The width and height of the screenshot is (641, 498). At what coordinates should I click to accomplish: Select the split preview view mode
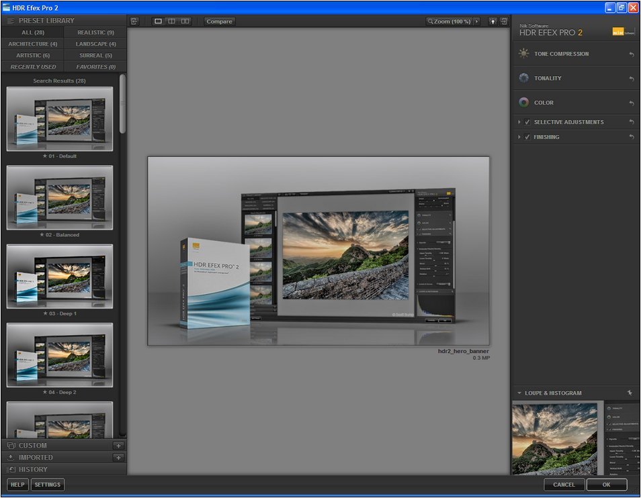click(x=172, y=21)
